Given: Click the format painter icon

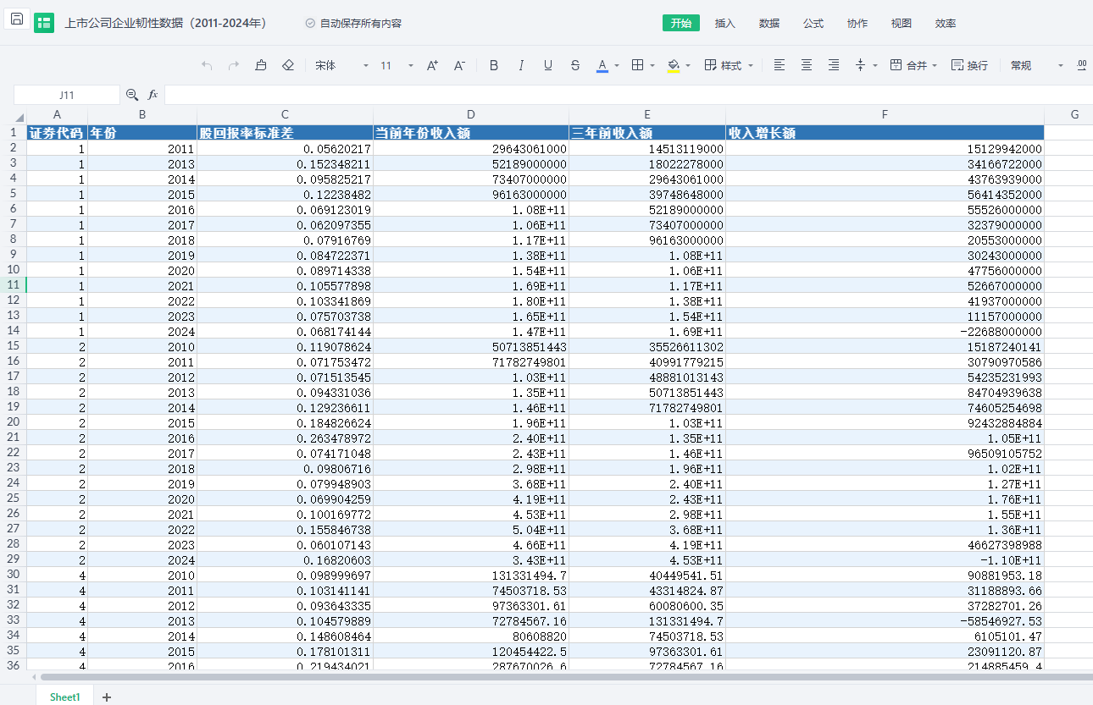Looking at the screenshot, I should (261, 65).
